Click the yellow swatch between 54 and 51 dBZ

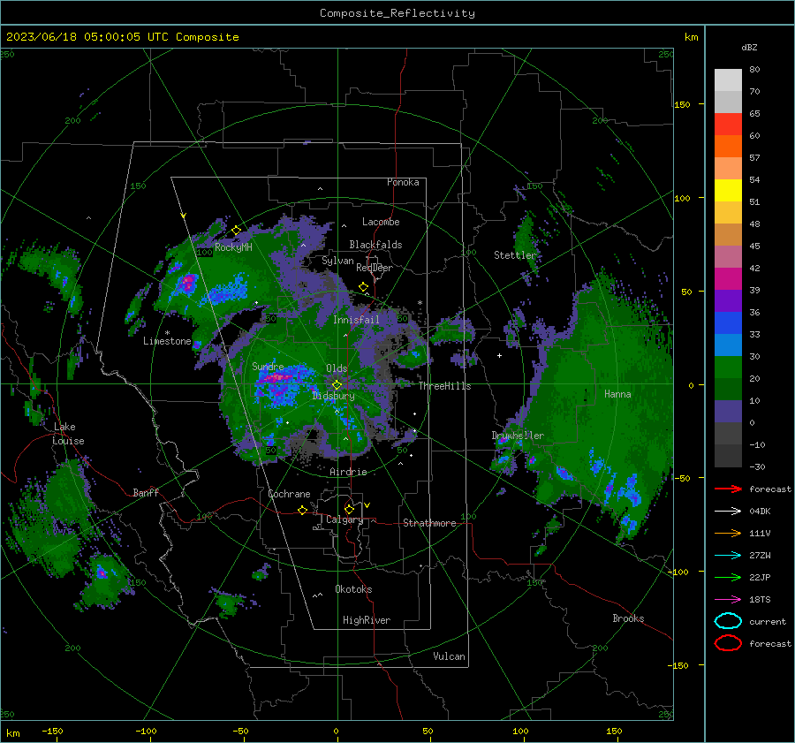(x=728, y=191)
